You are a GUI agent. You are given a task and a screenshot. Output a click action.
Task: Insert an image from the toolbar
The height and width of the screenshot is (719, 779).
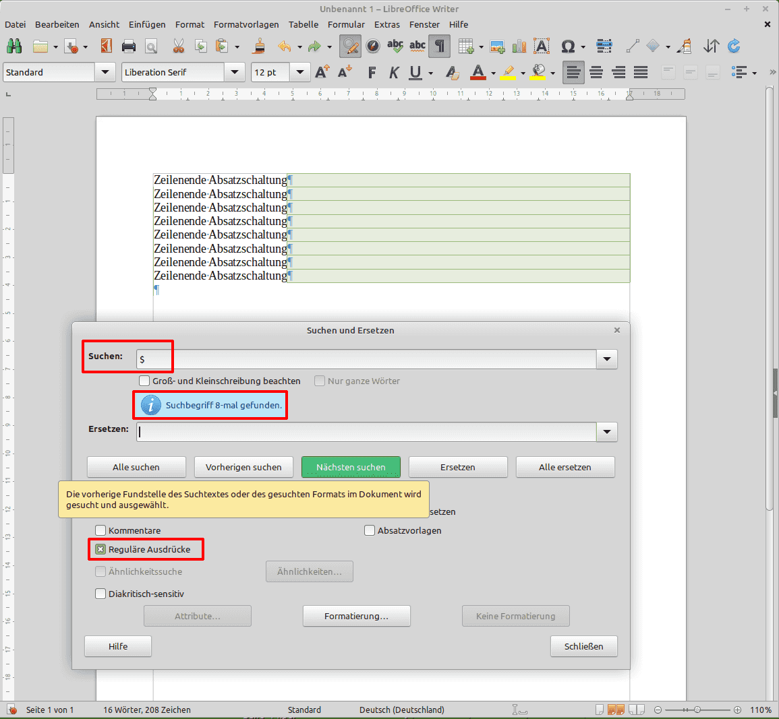point(497,46)
